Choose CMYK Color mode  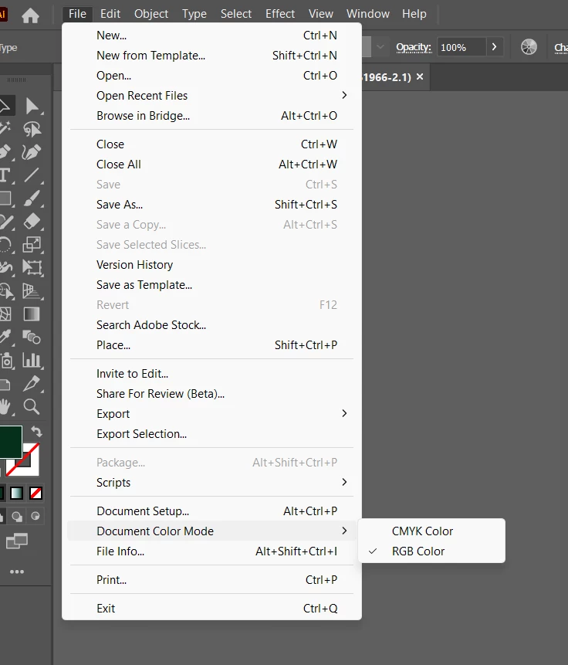(x=431, y=531)
